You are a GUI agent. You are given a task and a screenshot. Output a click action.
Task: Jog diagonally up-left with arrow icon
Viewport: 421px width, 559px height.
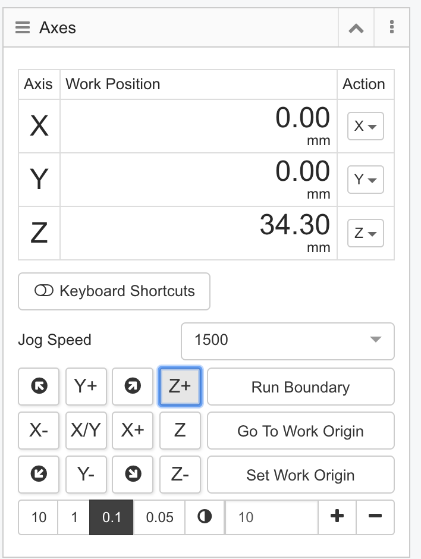pyautogui.click(x=39, y=387)
